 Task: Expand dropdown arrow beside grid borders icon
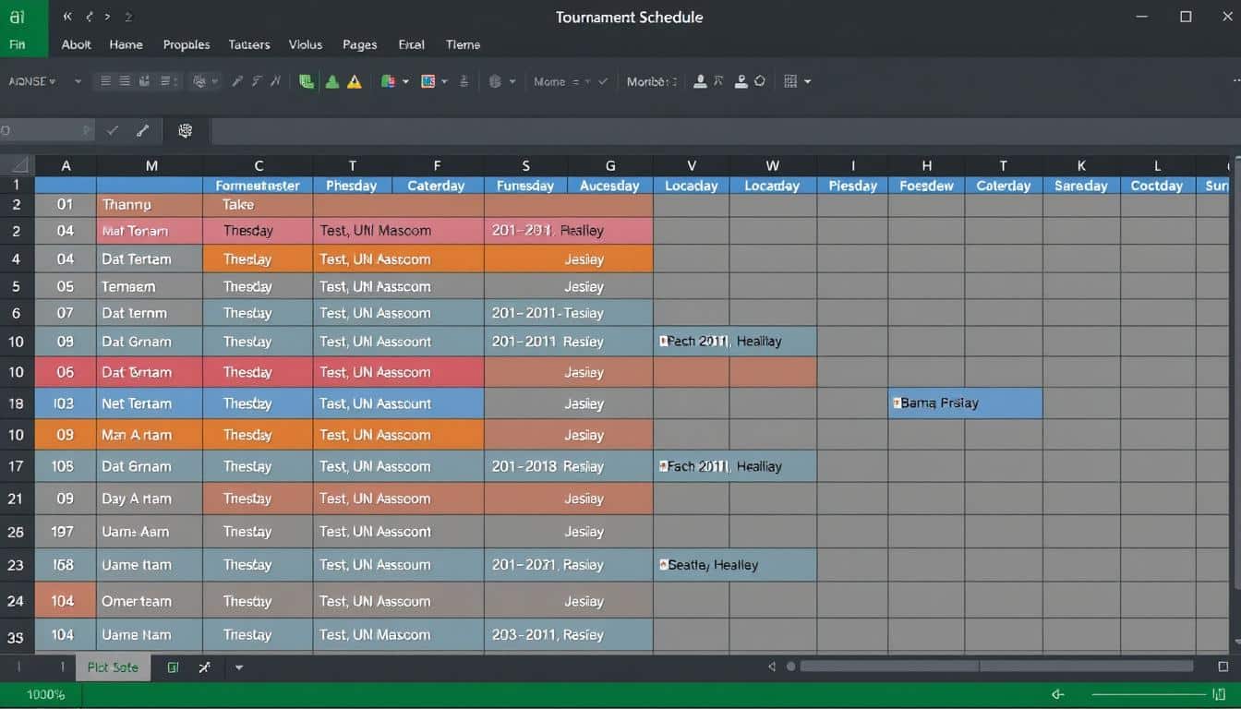pyautogui.click(x=808, y=81)
